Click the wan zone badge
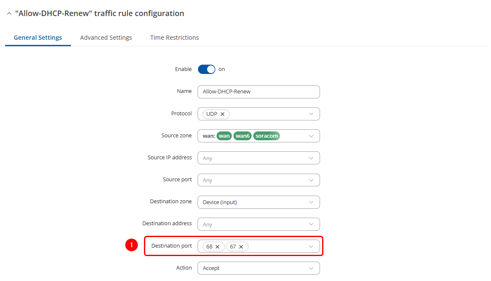Viewport: 491px width, 281px height. coord(224,136)
